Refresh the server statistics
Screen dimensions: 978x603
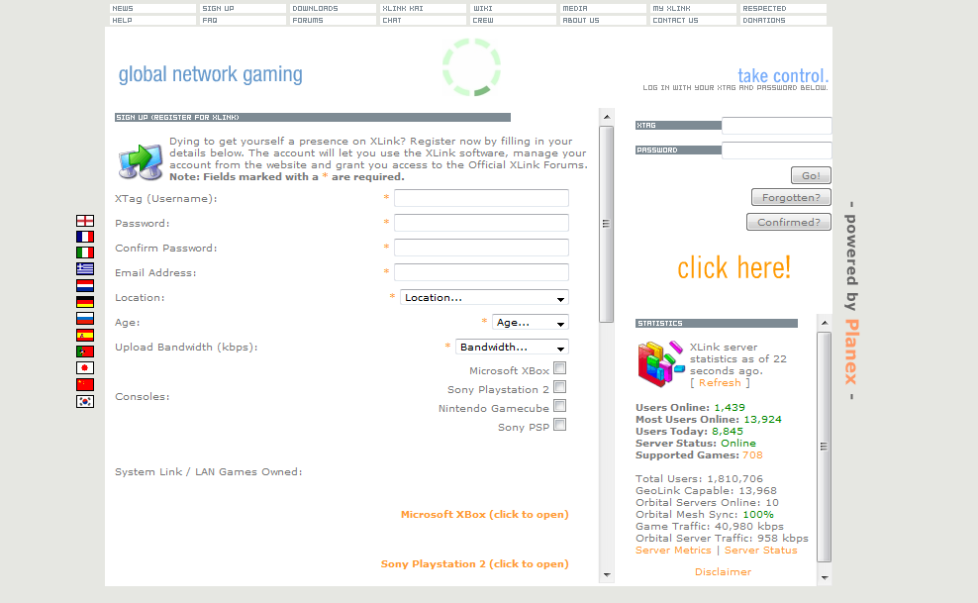coord(720,383)
